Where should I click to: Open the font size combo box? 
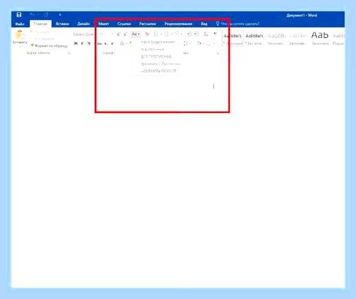click(x=106, y=34)
